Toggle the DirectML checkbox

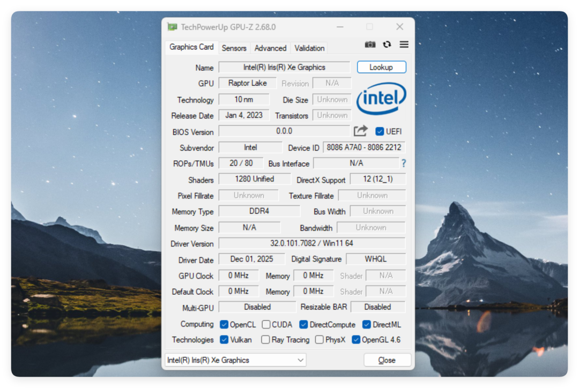click(x=367, y=325)
